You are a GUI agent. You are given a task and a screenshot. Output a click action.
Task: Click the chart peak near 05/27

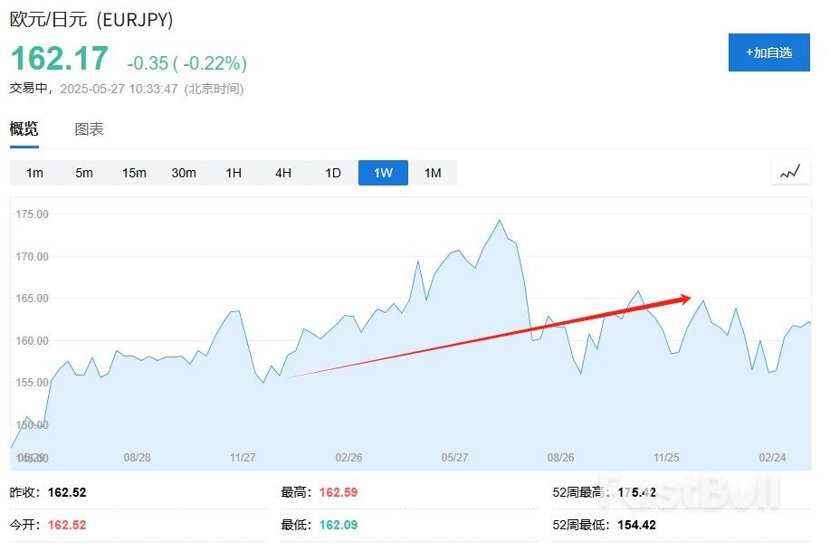(x=499, y=220)
